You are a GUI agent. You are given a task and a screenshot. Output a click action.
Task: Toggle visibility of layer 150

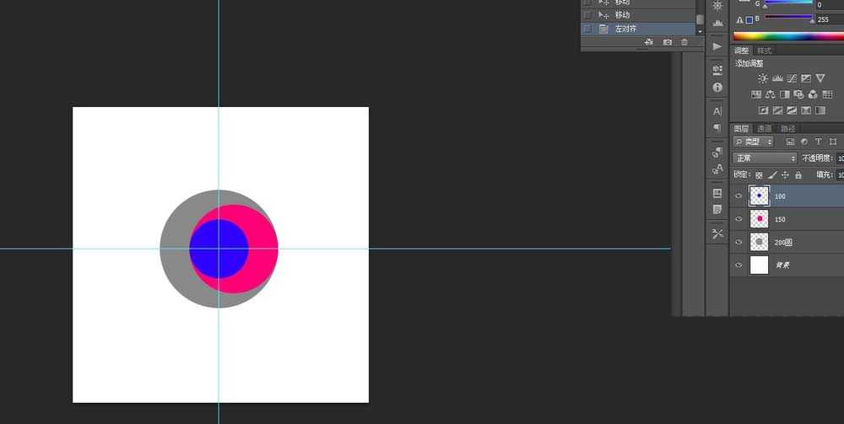pos(739,219)
